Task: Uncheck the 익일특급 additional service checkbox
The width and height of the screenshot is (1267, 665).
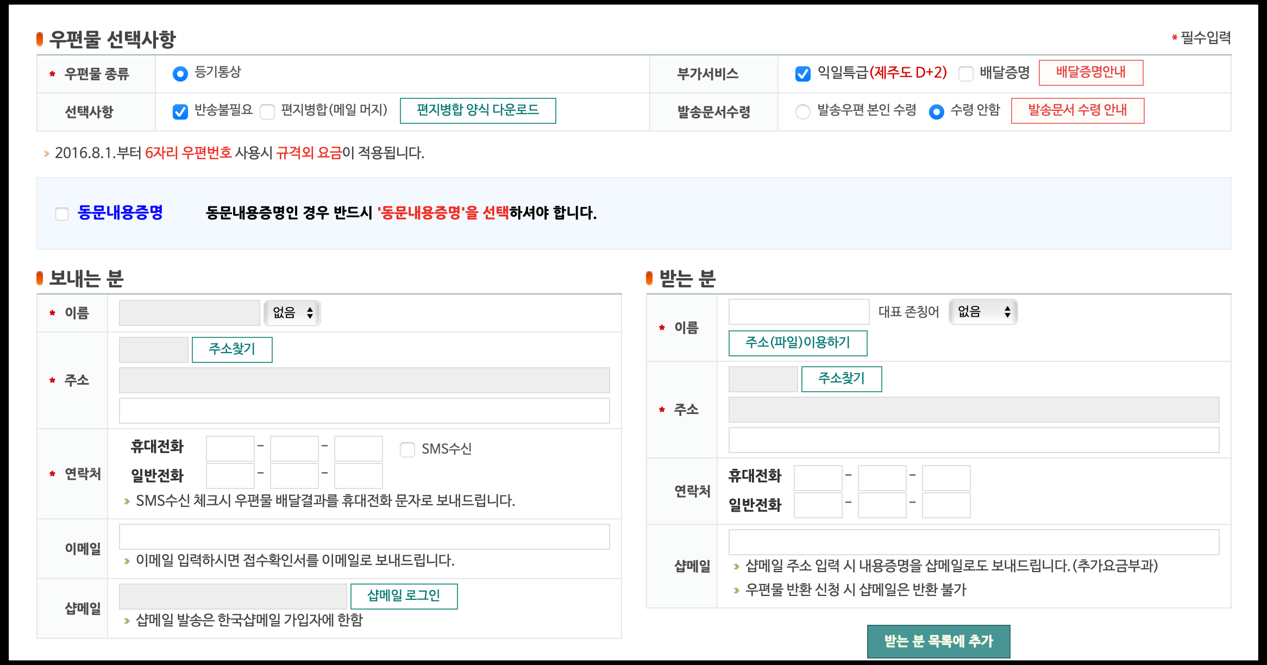Action: [802, 73]
